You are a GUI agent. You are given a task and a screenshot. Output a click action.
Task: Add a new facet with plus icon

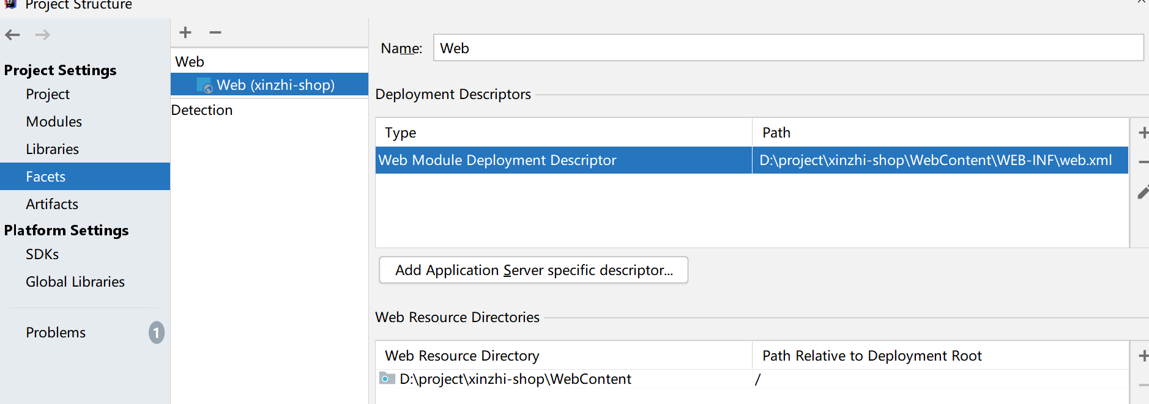[185, 32]
